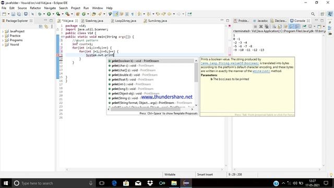Select the Java perspective icon

[330, 14]
